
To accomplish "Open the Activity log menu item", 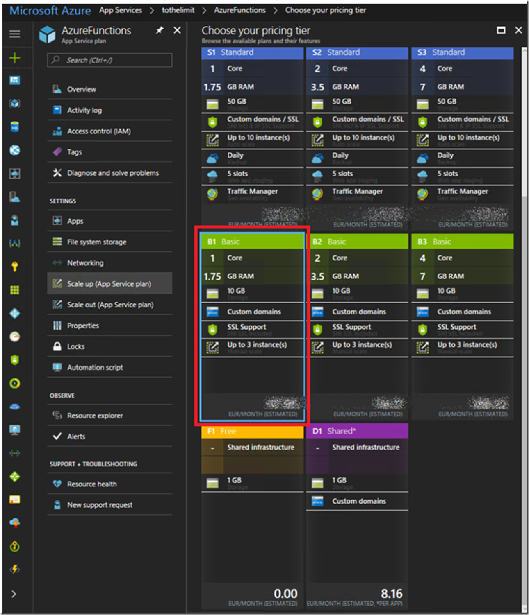I will 109,110.
